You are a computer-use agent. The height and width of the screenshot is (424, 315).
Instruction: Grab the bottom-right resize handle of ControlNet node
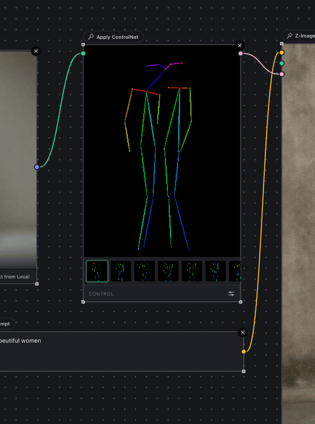click(x=241, y=302)
